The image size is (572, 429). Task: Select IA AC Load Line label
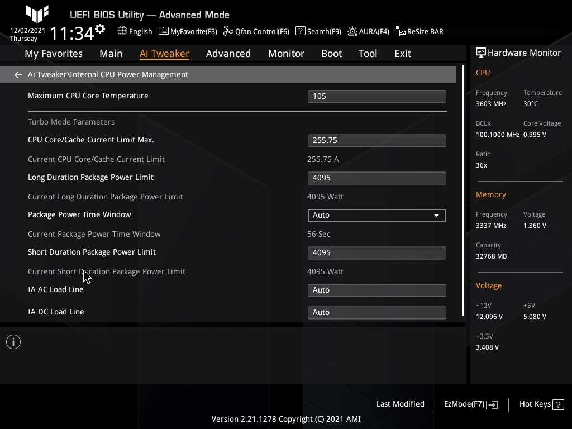(55, 289)
